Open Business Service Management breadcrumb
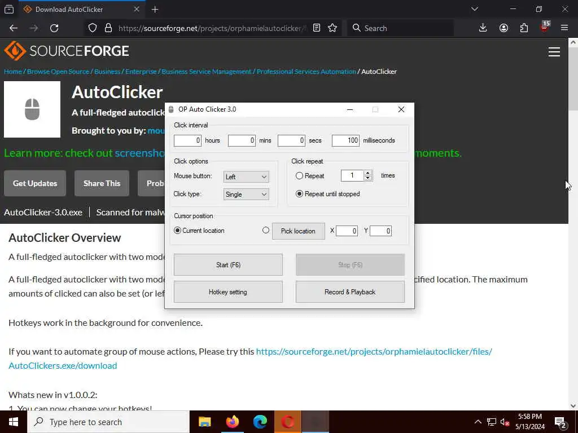The width and height of the screenshot is (578, 433). tap(207, 72)
